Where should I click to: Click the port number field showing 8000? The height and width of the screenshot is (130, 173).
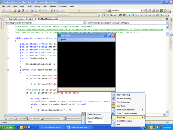tap(96, 122)
